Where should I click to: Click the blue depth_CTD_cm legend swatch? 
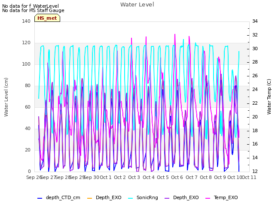40,198
